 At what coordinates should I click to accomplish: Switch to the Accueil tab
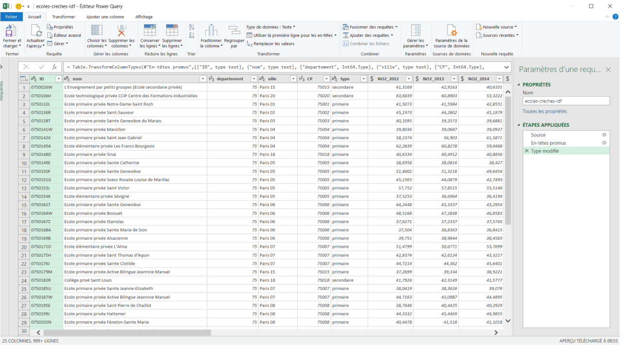pyautogui.click(x=35, y=16)
